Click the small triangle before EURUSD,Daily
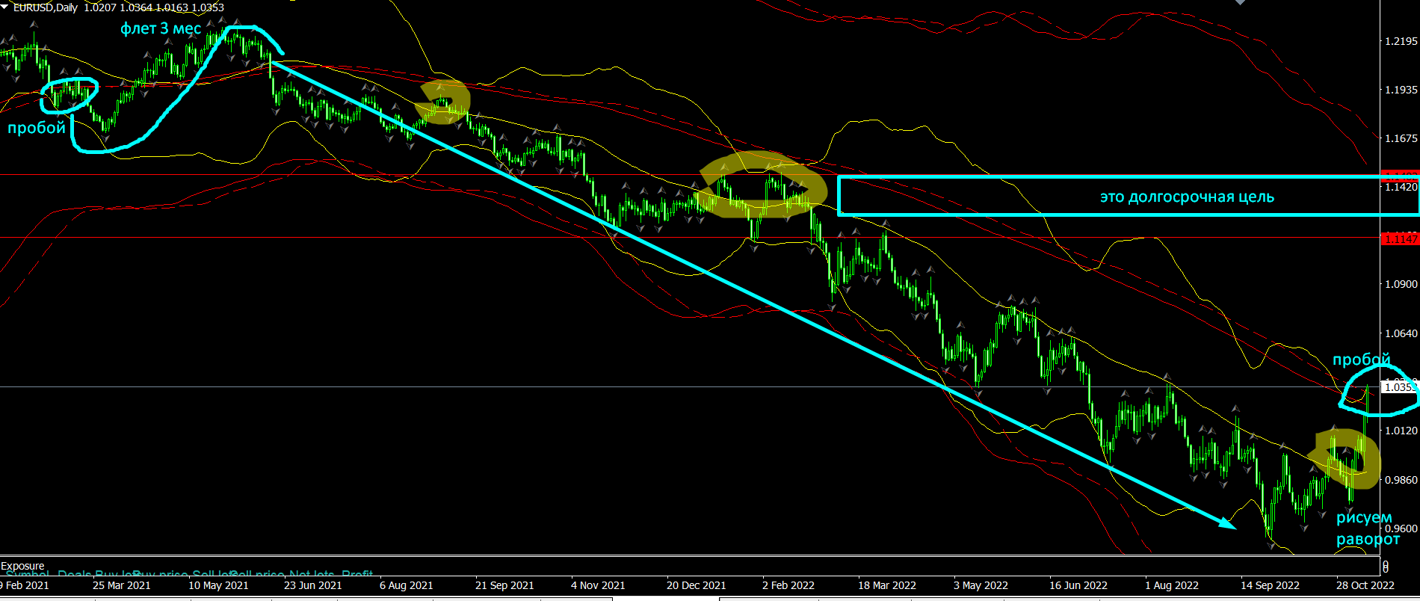This screenshot has width=1420, height=601. pos(6,7)
